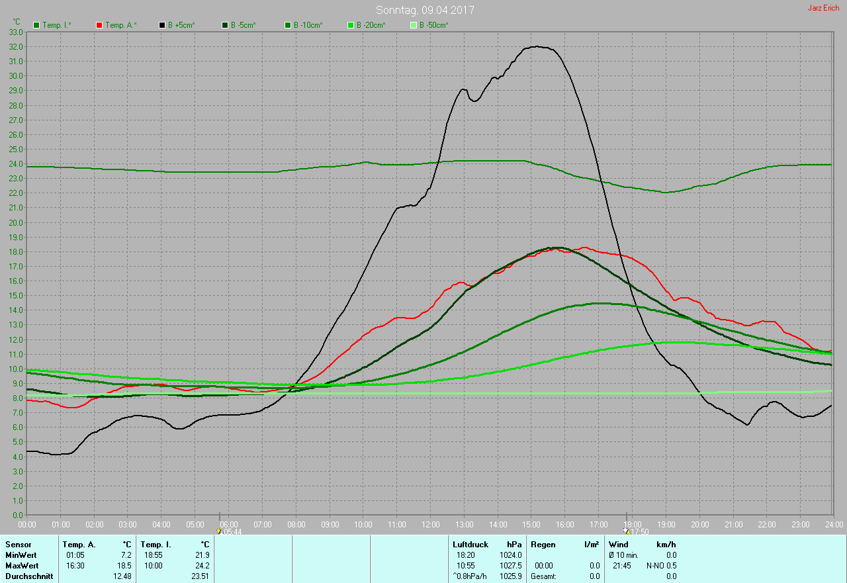Click the "17:50" sunset time label
The height and width of the screenshot is (583, 847).
click(x=640, y=531)
